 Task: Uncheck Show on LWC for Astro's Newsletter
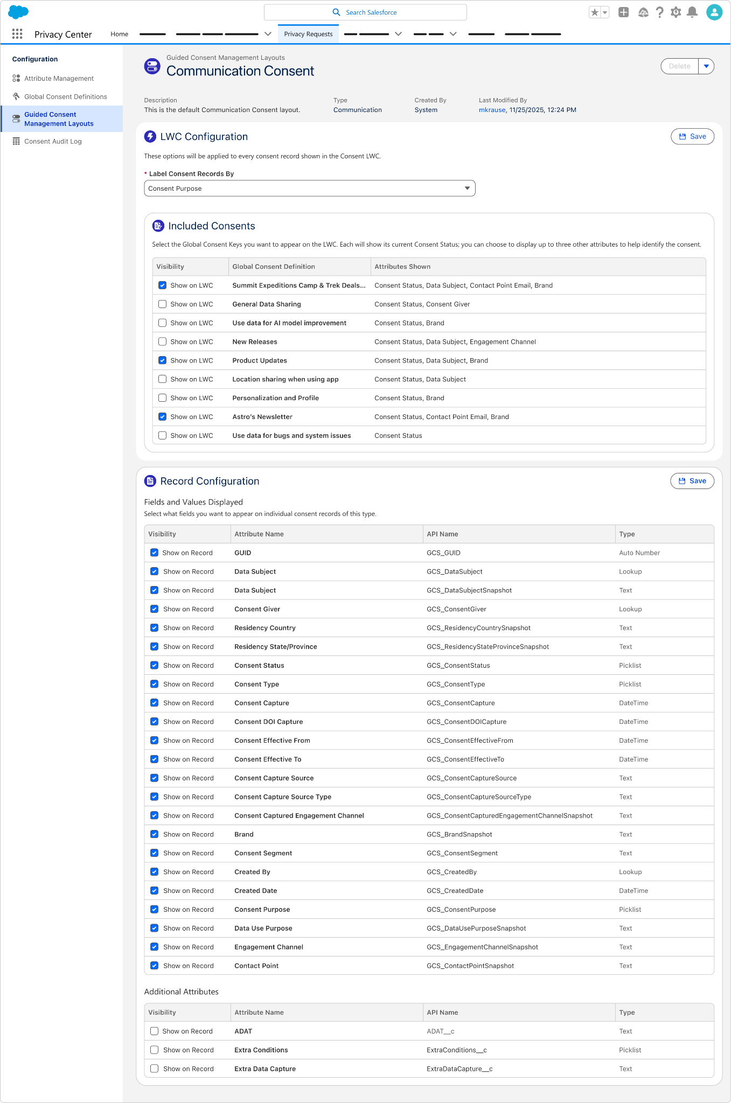[x=162, y=416]
